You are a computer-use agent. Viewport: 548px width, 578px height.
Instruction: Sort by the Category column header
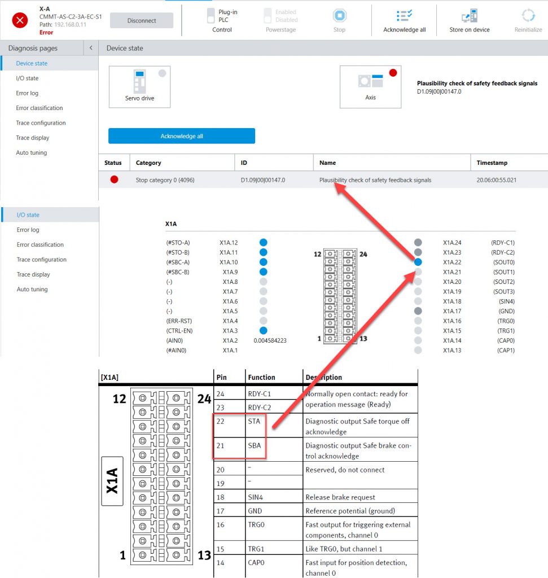182,163
